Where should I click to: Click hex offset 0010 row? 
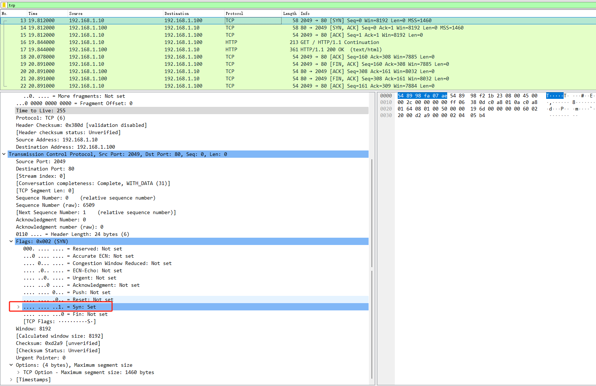coord(386,102)
